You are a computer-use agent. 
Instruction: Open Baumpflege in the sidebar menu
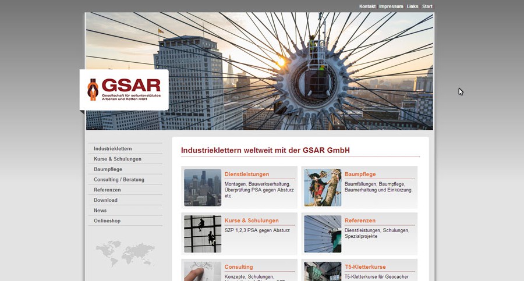pyautogui.click(x=108, y=169)
